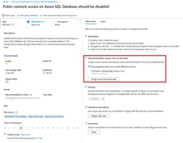The image size is (183, 143).
Task: Collapse the details pane with the X
Action: (x=80, y=20)
